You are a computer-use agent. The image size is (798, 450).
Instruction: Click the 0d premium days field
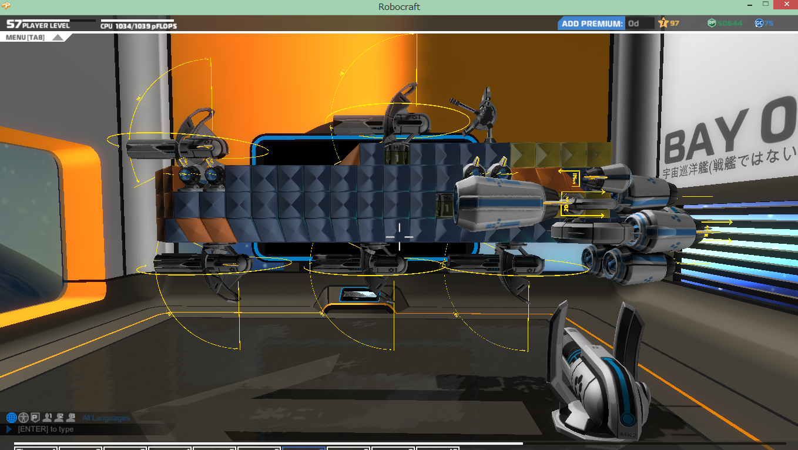[640, 23]
